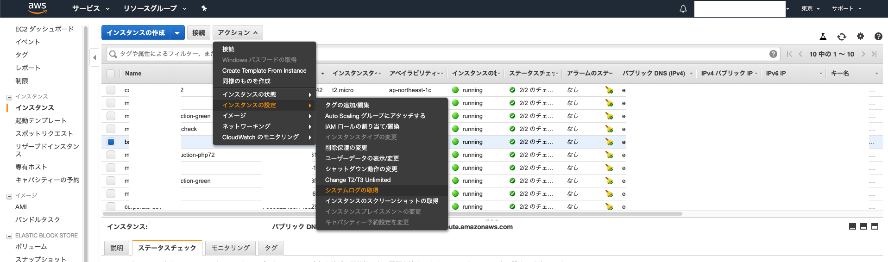Minimize the details pane layout icon
The height and width of the screenshot is (262, 888).
pyautogui.click(x=852, y=226)
